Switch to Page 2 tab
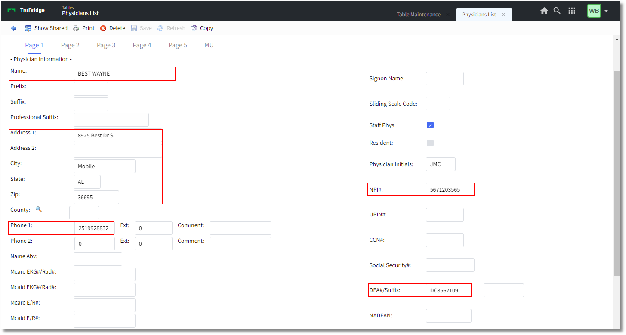Image resolution: width=626 pixels, height=335 pixels. click(70, 45)
